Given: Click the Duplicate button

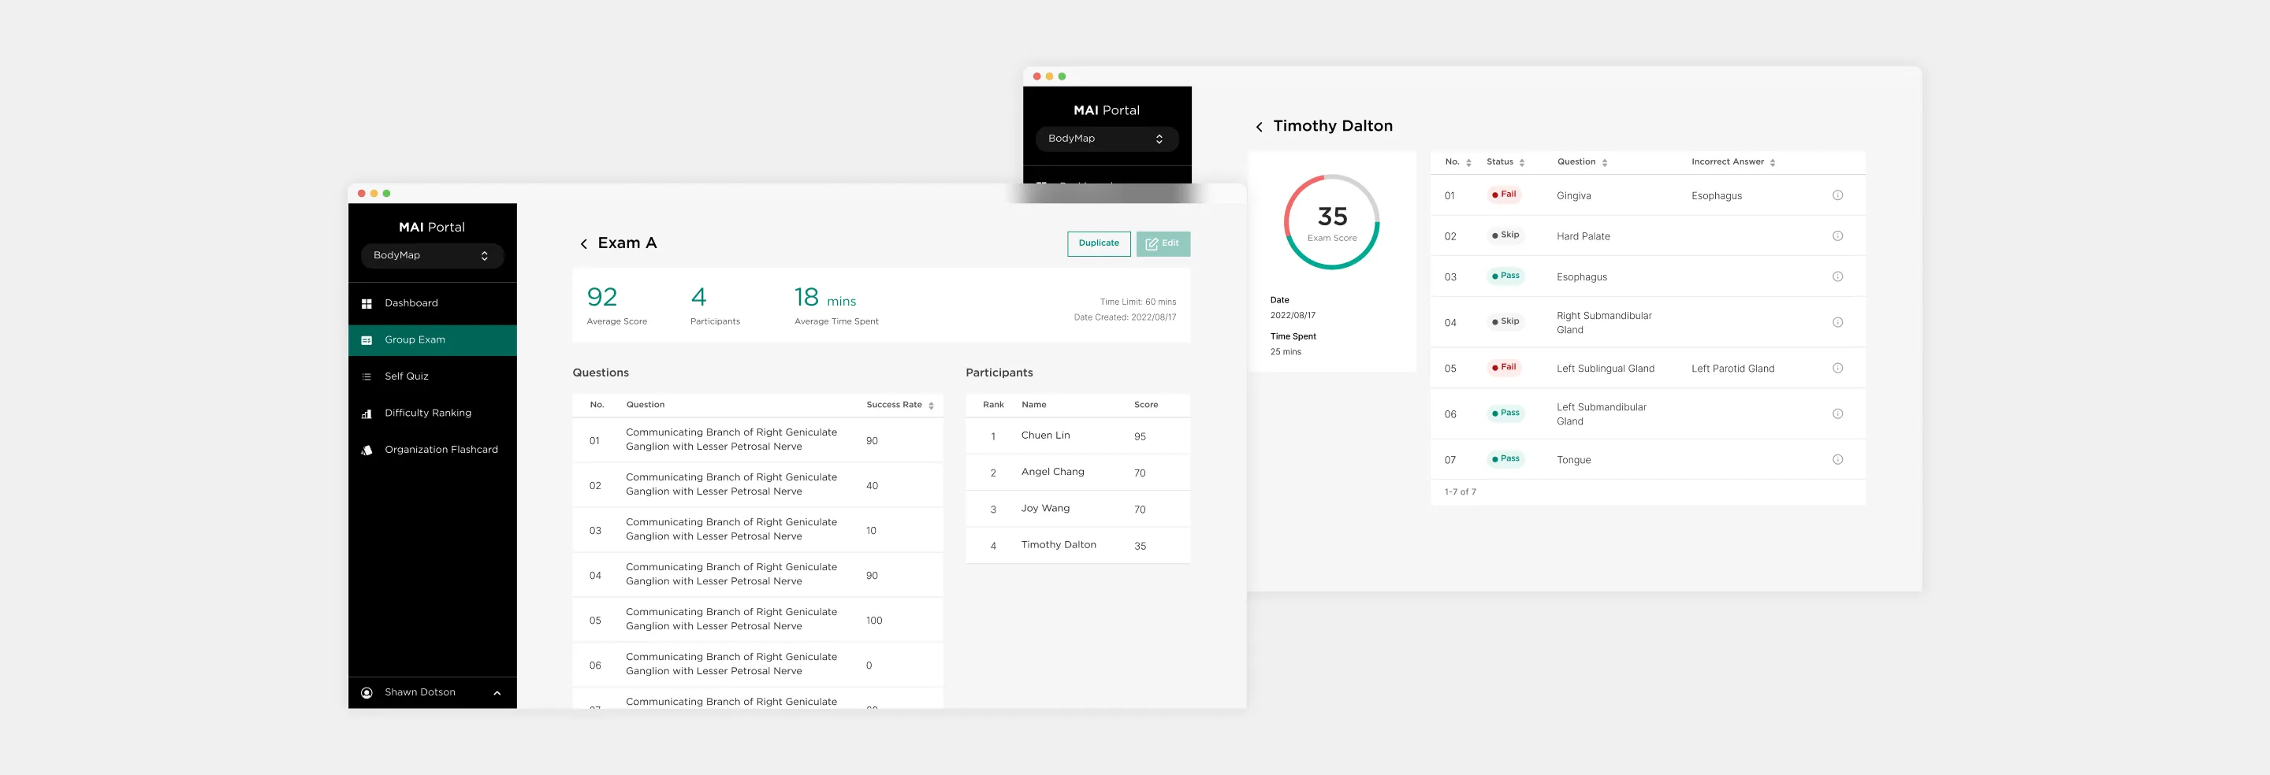Looking at the screenshot, I should [1098, 244].
